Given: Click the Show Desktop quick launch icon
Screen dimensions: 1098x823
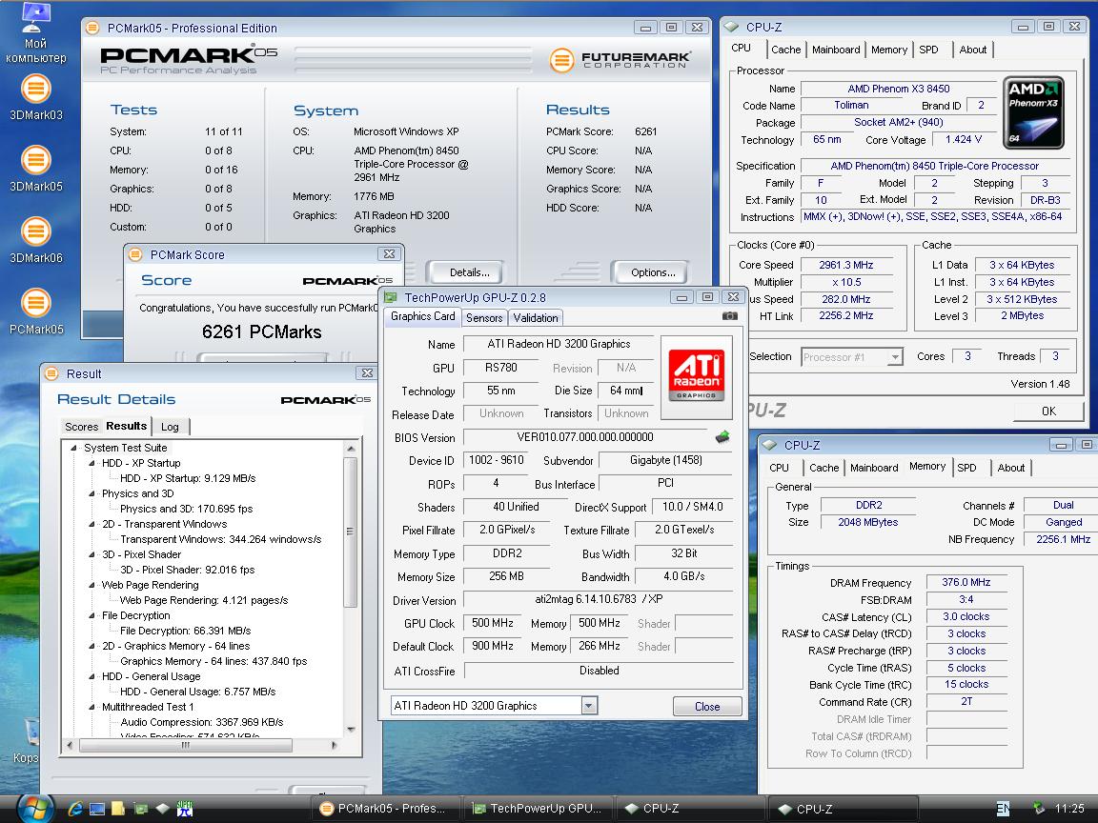Looking at the screenshot, I should 97,809.
